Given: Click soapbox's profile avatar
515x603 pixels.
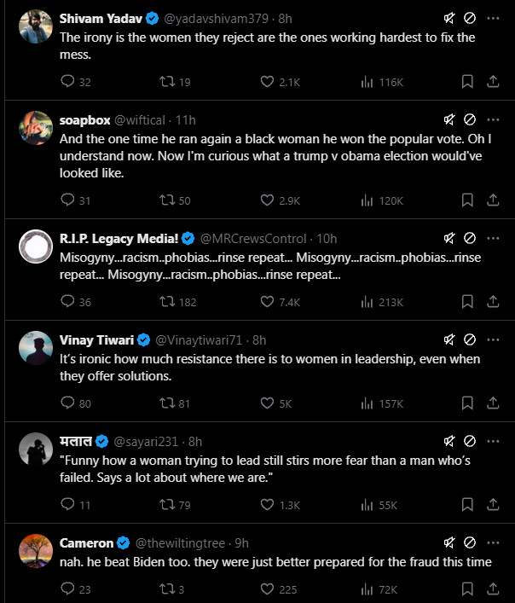Looking at the screenshot, I should point(36,127).
